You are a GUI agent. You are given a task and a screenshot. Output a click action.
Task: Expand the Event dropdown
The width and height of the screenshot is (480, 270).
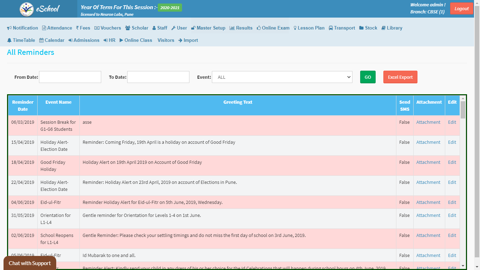282,77
